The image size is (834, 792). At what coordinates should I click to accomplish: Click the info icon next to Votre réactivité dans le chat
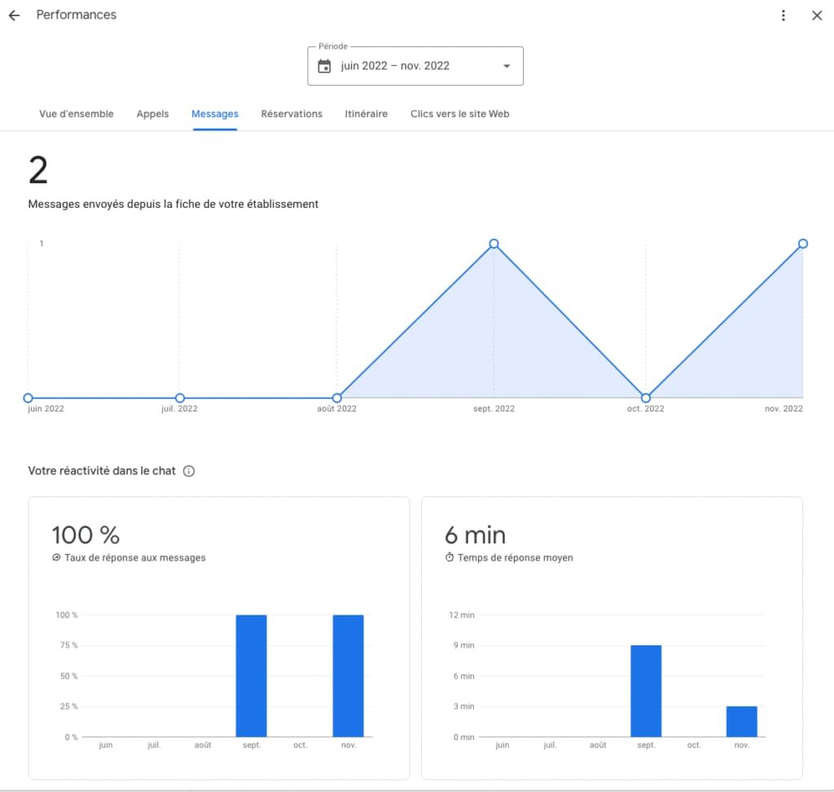click(x=189, y=471)
